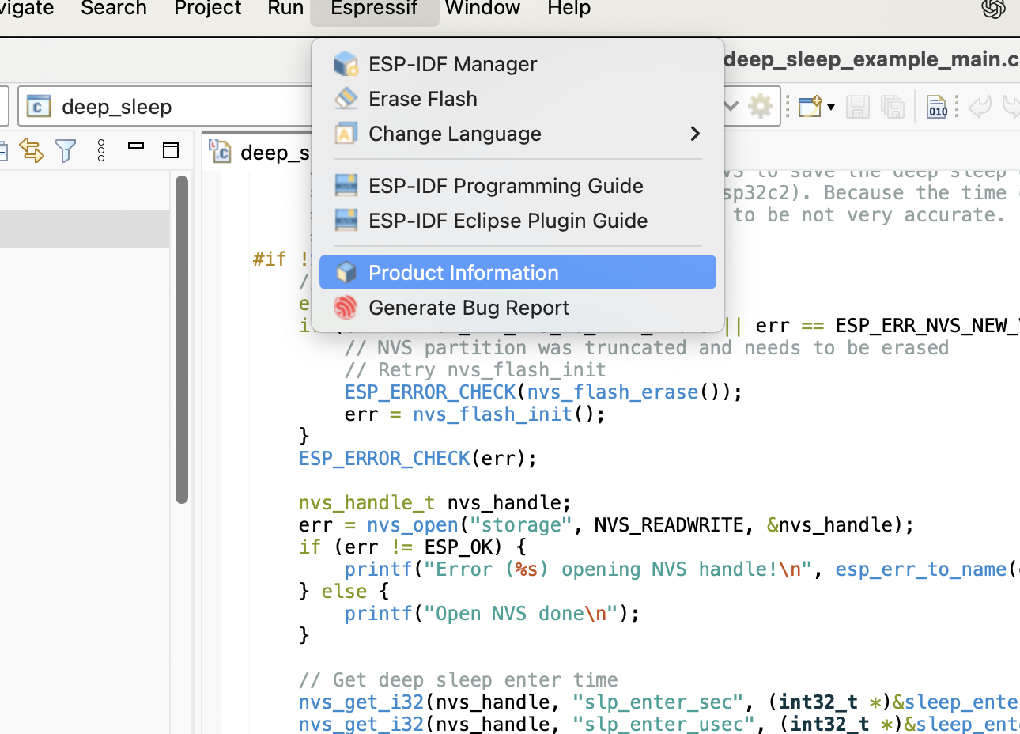1020x734 pixels.
Task: Click the 'NVS partition was truncated' comment line
Action: point(646,348)
